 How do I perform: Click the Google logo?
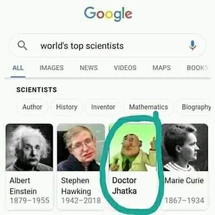[108, 14]
